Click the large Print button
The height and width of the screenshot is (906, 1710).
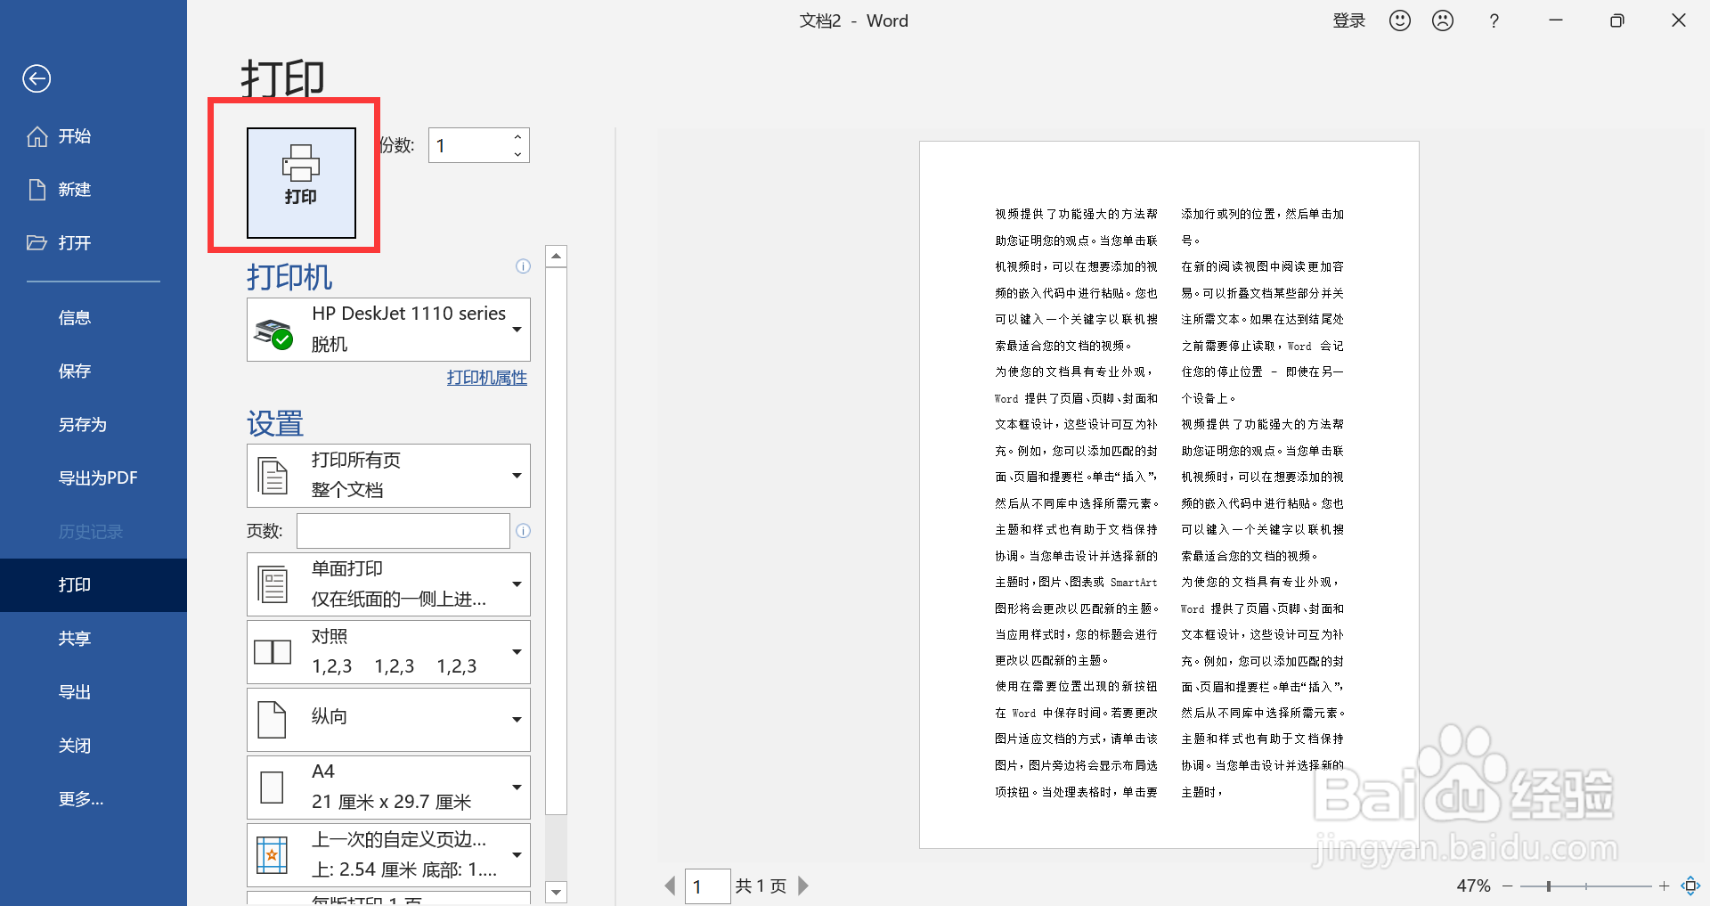(301, 183)
